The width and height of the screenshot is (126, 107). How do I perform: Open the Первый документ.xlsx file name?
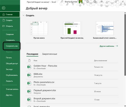pos(45,90)
